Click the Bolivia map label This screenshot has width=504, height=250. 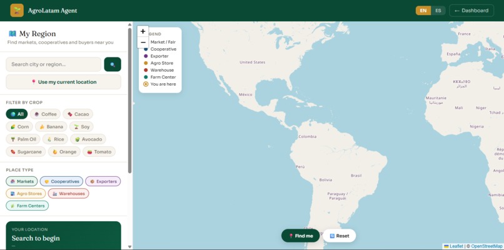[x=326, y=180]
